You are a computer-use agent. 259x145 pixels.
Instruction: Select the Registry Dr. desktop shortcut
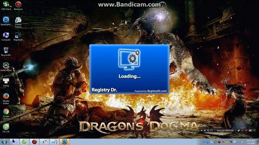(x=18, y=36)
